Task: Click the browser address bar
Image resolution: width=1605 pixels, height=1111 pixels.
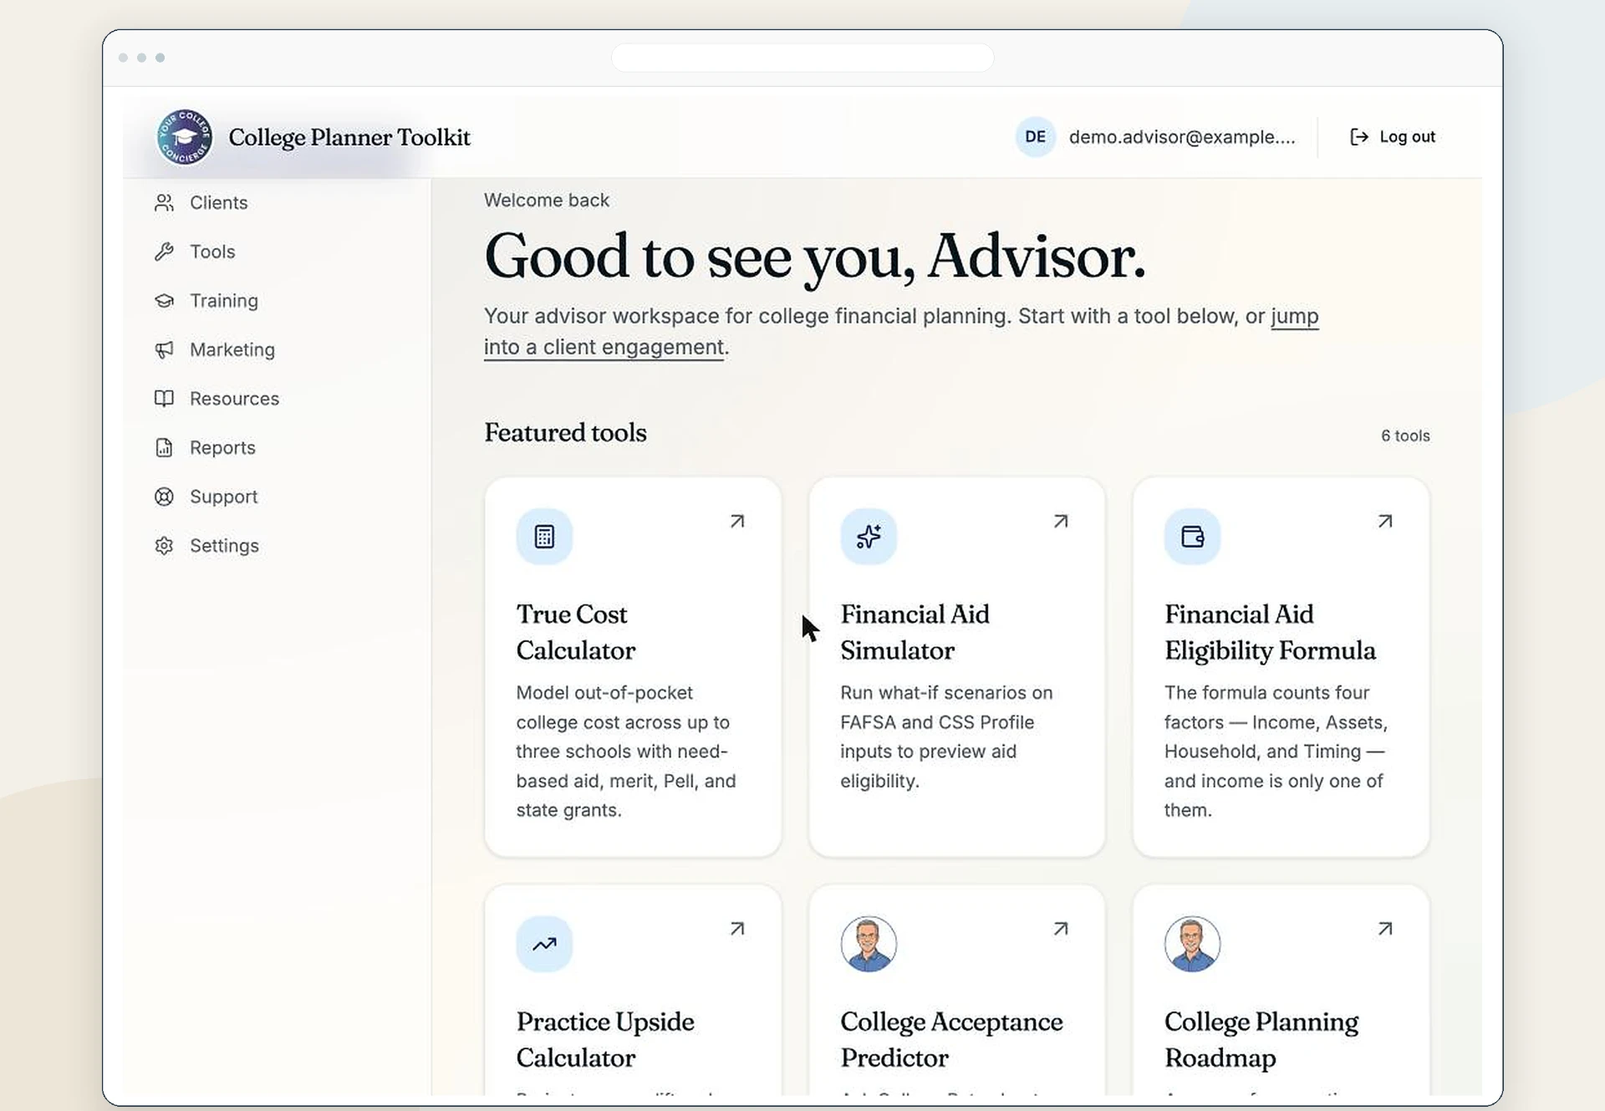Action: (x=802, y=58)
